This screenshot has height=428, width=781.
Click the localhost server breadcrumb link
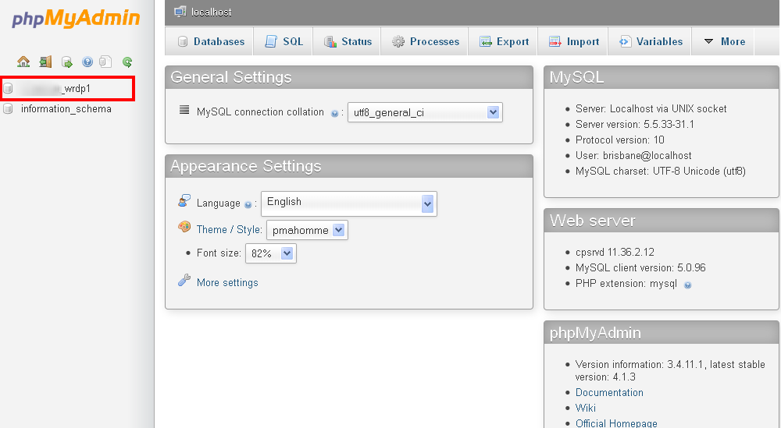(211, 12)
